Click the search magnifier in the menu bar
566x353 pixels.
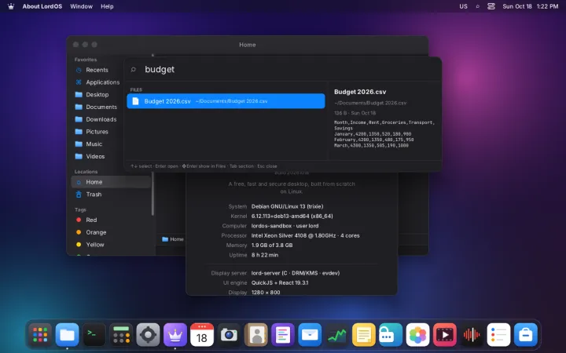(478, 6)
